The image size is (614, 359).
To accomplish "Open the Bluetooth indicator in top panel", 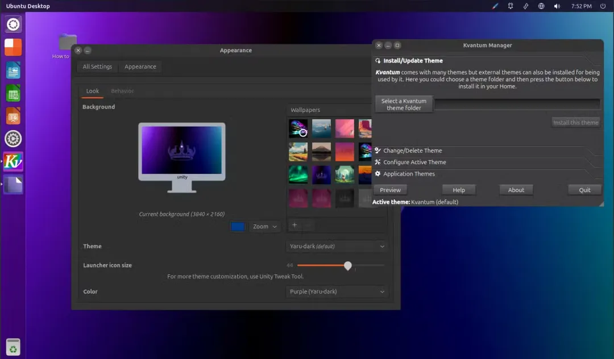I will tap(525, 6).
